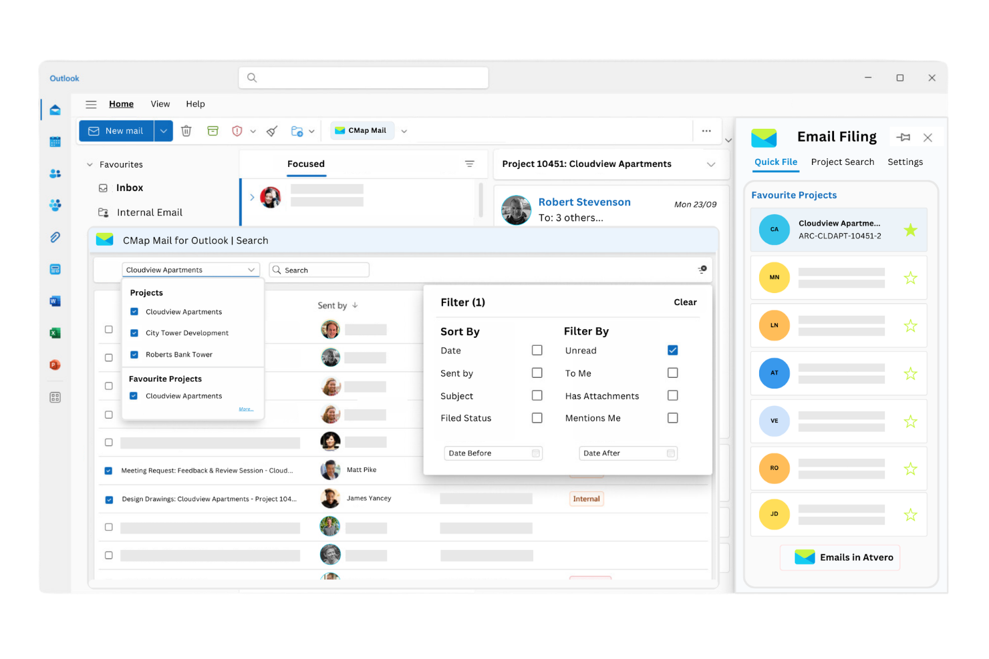Open the View ribbon tab
The width and height of the screenshot is (989, 659).
point(160,104)
